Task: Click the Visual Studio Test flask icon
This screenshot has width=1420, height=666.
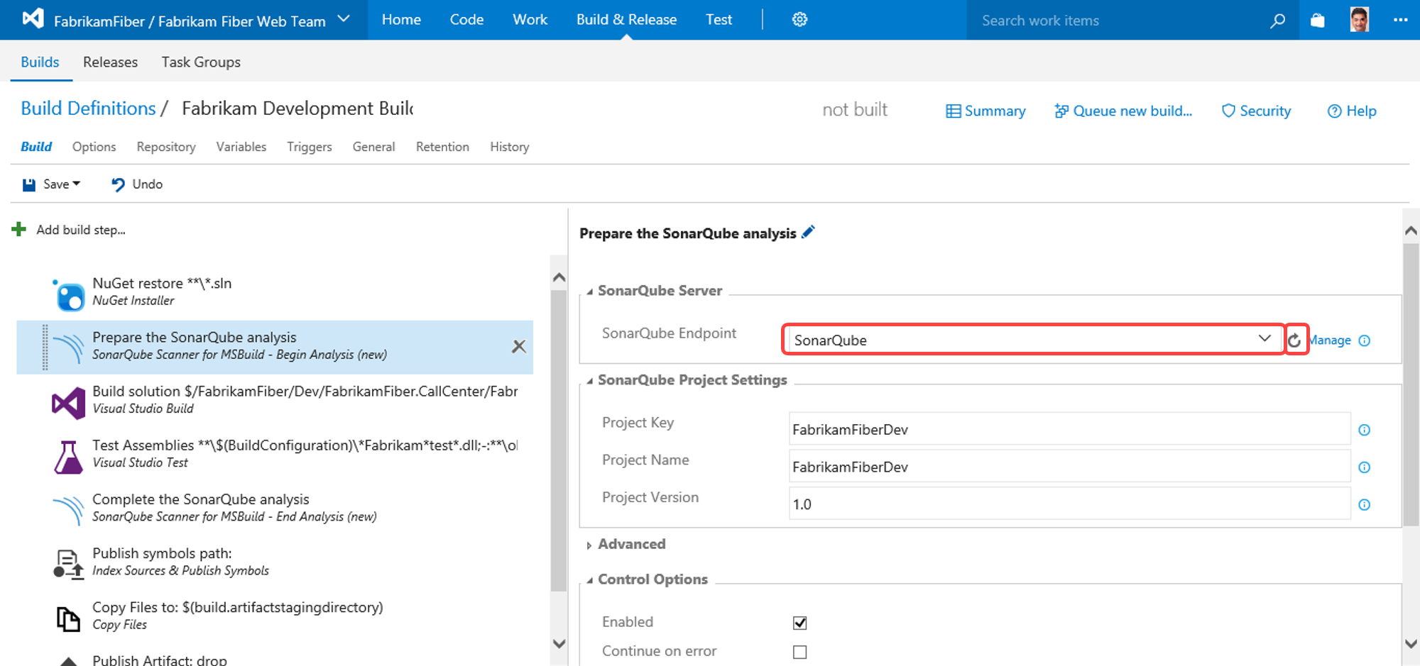Action: [69, 457]
